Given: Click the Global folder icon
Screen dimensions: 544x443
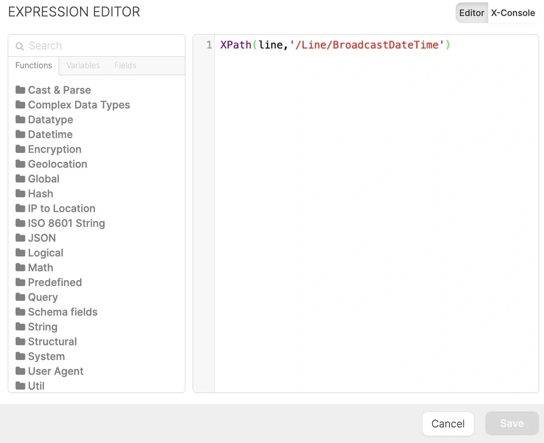Looking at the screenshot, I should tap(20, 179).
